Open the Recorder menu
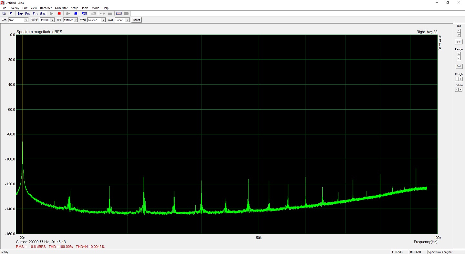 [46, 8]
